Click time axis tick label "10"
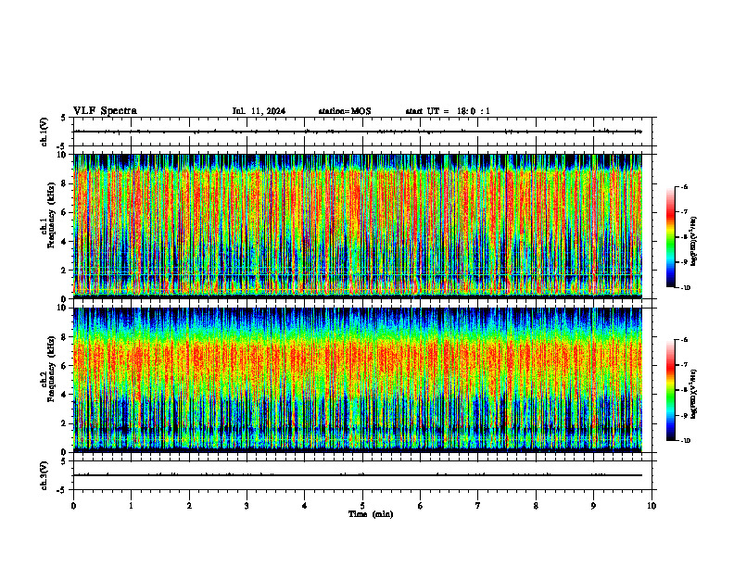 pyautogui.click(x=652, y=506)
